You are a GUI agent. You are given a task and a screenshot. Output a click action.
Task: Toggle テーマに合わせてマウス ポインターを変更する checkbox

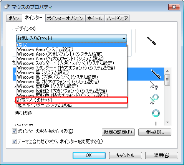14,142
